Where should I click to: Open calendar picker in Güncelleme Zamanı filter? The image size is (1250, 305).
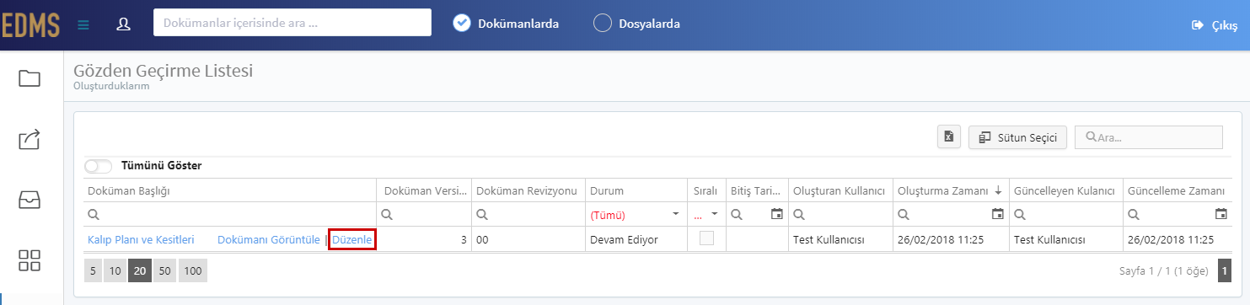1221,214
